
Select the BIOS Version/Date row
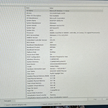click(x=64, y=35)
